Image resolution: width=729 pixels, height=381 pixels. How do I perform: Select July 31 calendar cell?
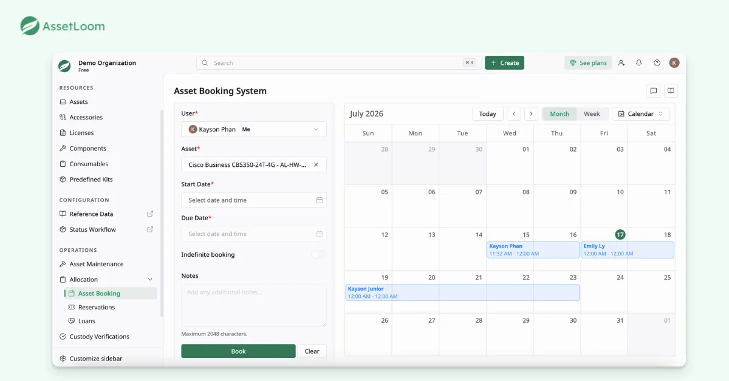tap(604, 334)
